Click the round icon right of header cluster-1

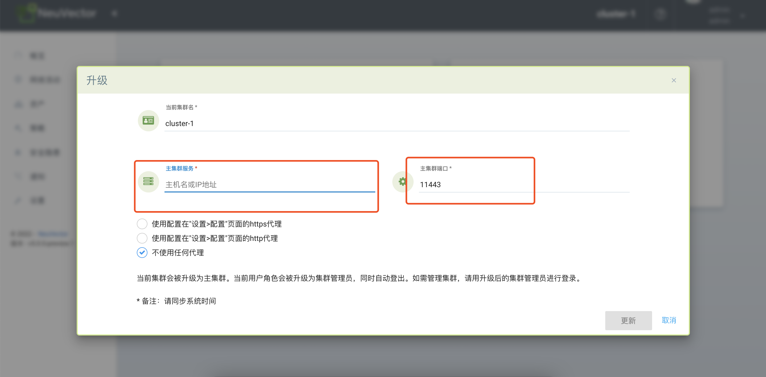point(660,14)
